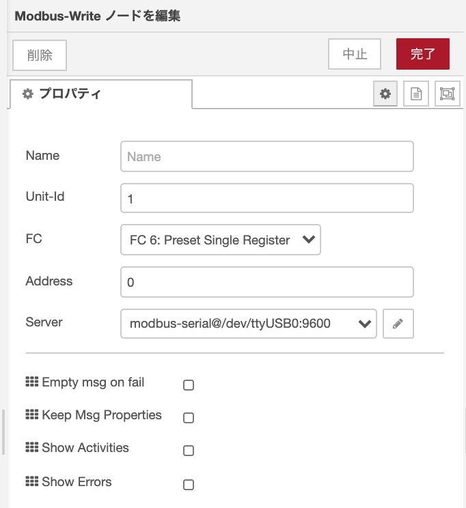Click grid icon beside Empty msg on fail
Screen dimensions: 466x508
32,382
